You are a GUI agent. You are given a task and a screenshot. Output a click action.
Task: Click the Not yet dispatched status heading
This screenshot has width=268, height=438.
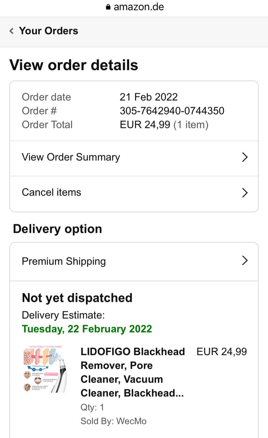tap(77, 298)
